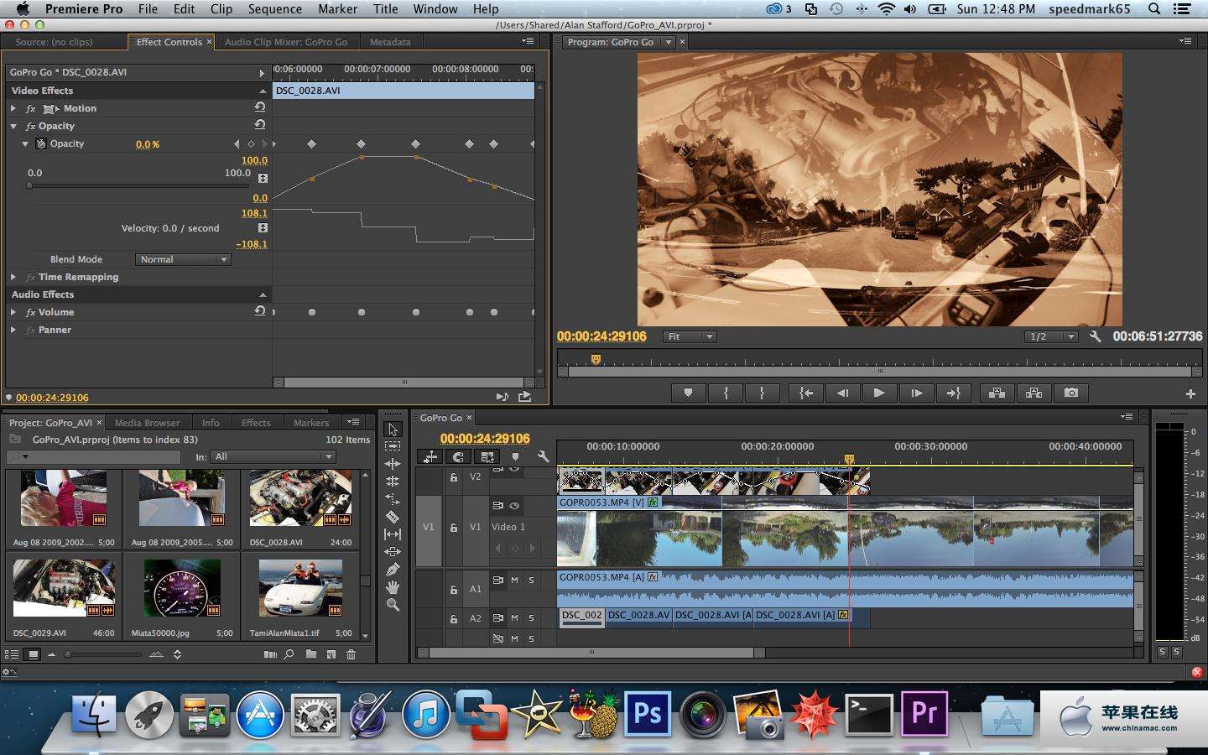Select the Razor tool in the tools panel
This screenshot has width=1208, height=755.
pos(392,517)
